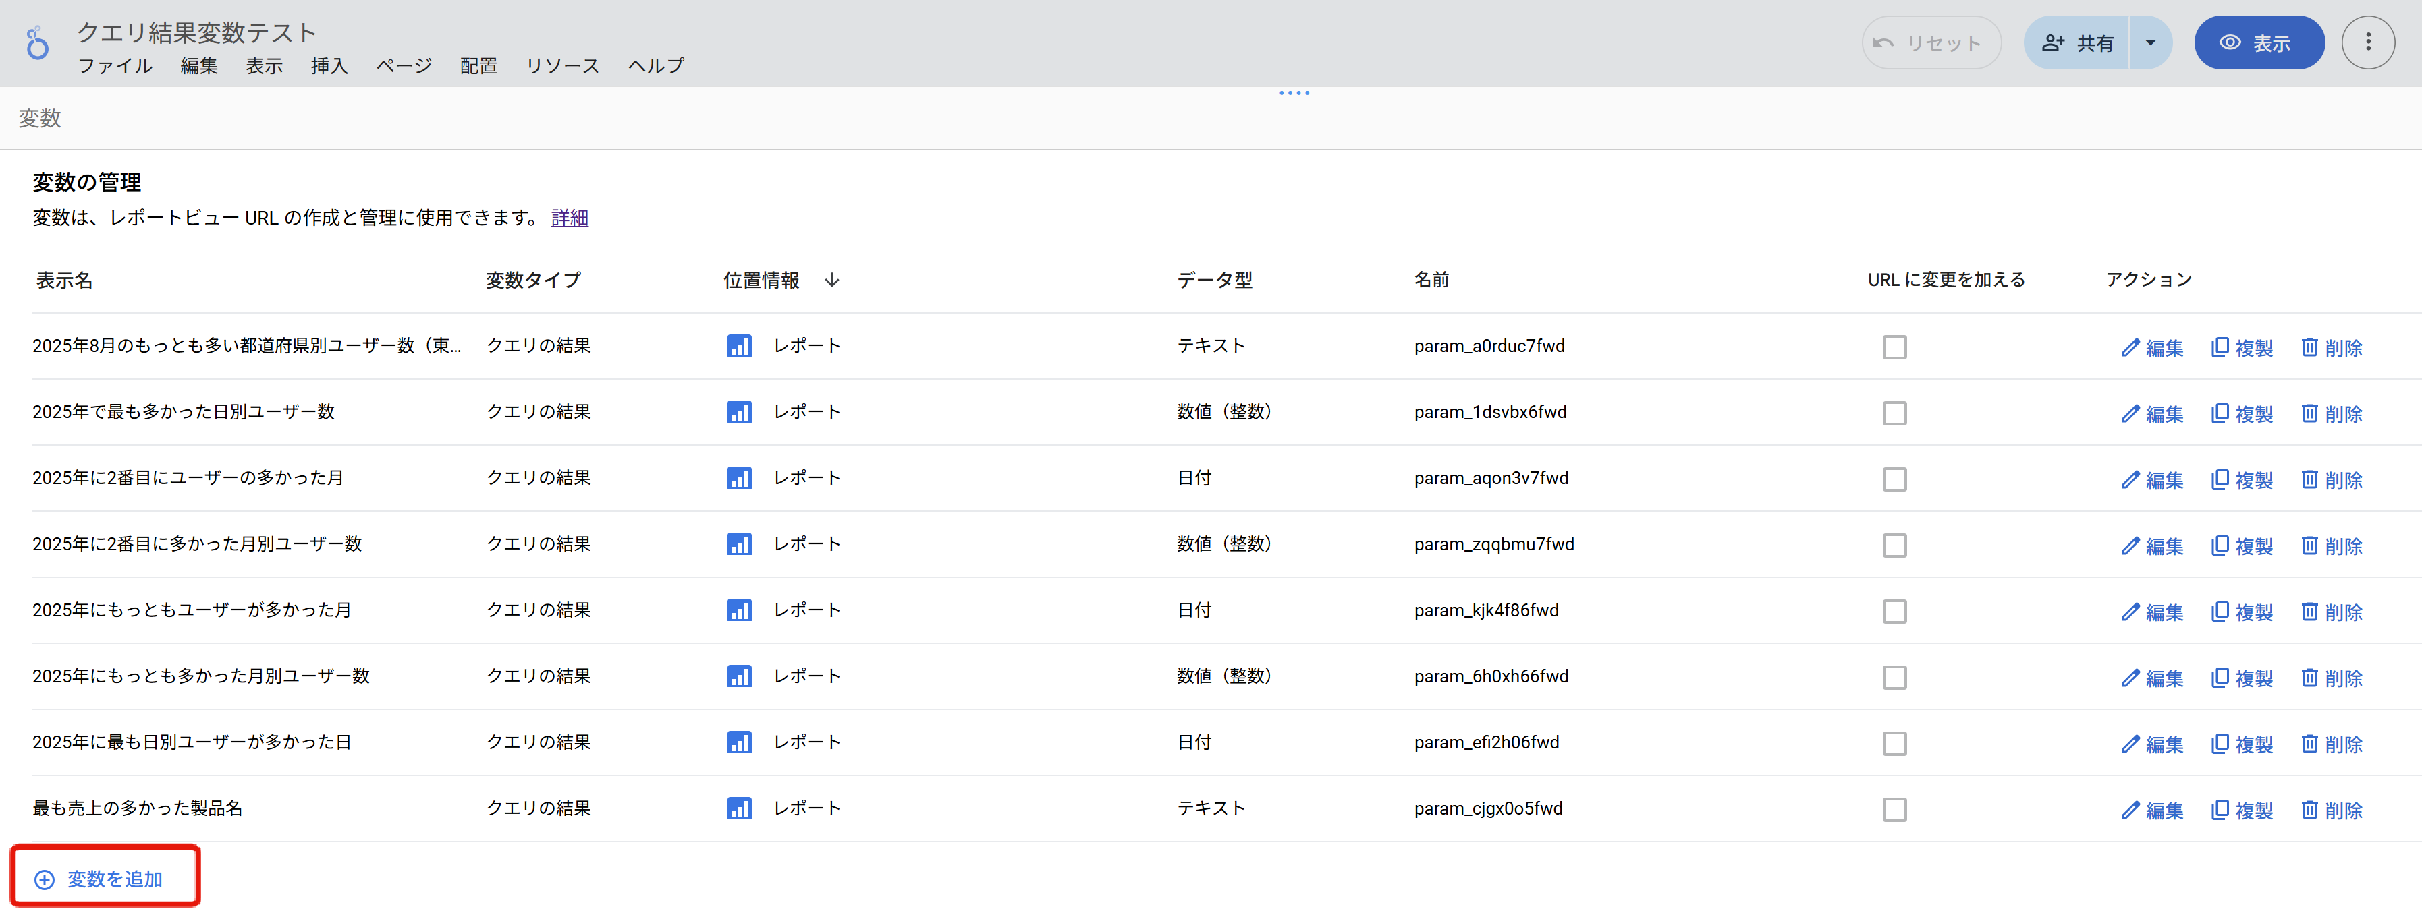Expand the 共有 dropdown arrow

coord(2149,43)
